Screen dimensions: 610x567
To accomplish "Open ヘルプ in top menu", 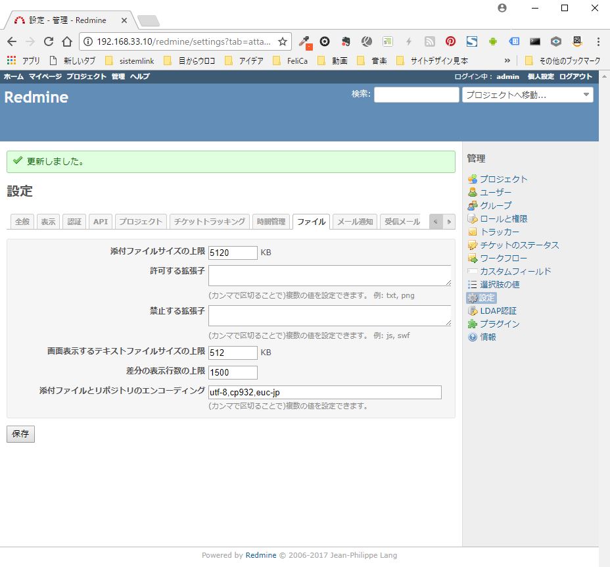I will click(x=139, y=76).
